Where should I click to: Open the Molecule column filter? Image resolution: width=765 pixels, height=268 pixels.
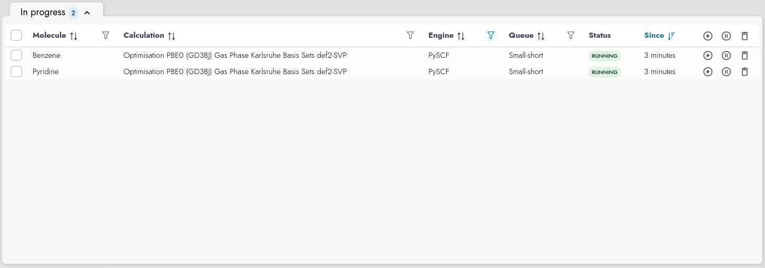[x=106, y=36]
